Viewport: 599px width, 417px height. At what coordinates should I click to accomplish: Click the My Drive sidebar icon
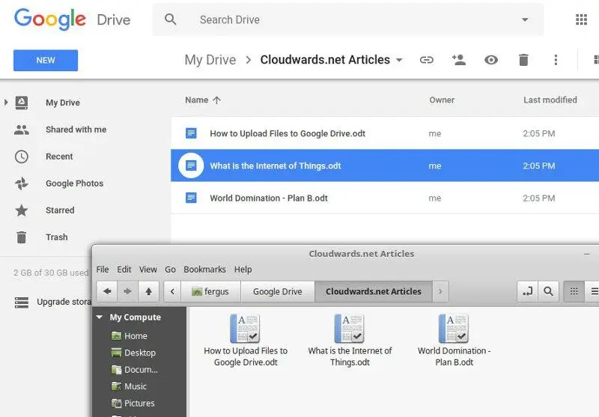pos(22,103)
